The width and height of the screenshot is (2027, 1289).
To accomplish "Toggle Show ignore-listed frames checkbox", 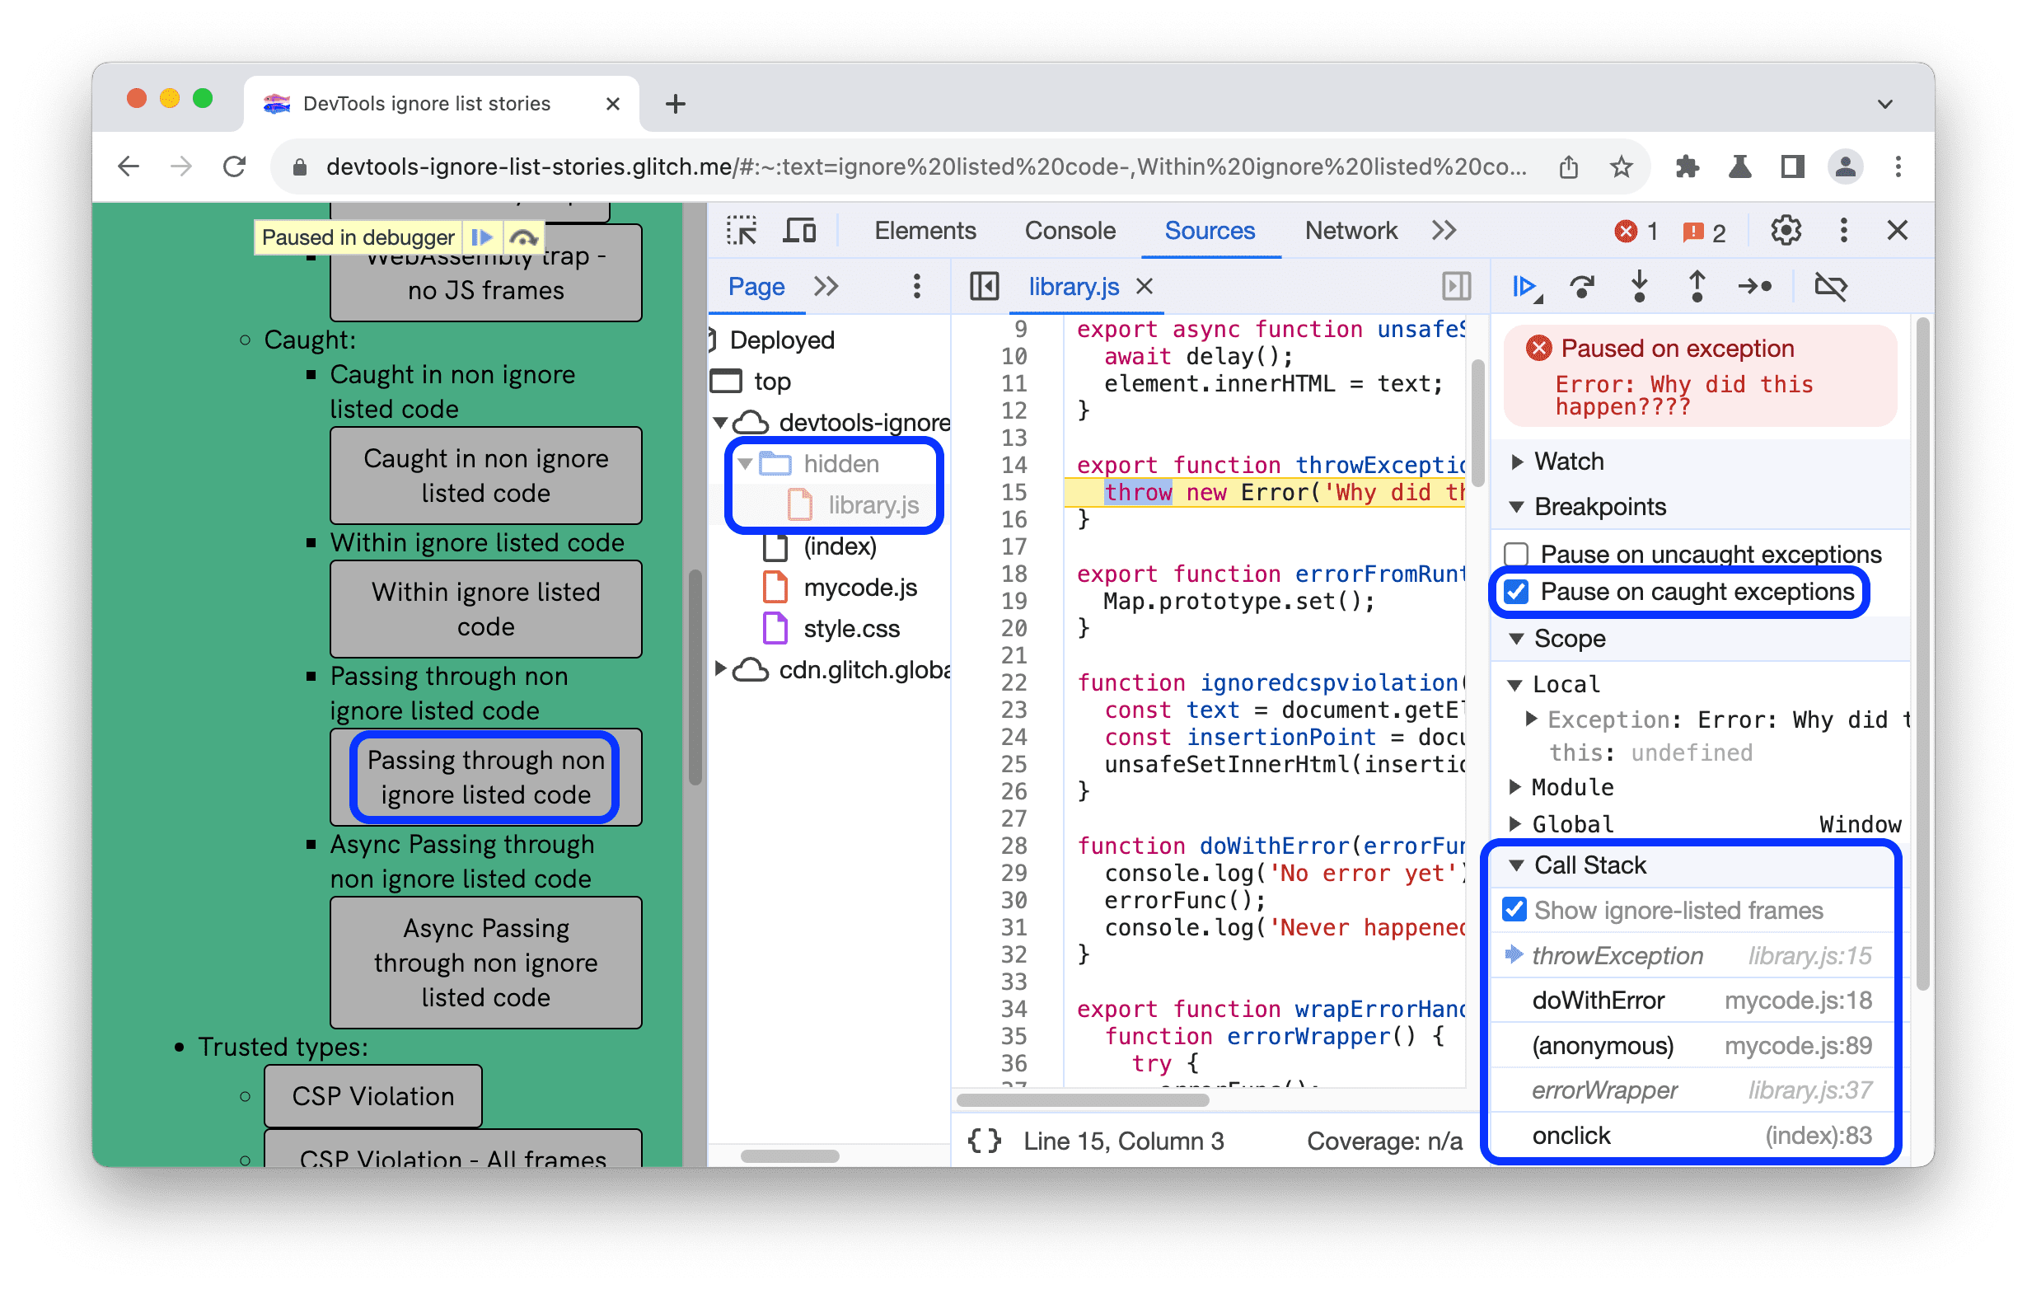I will [1513, 911].
